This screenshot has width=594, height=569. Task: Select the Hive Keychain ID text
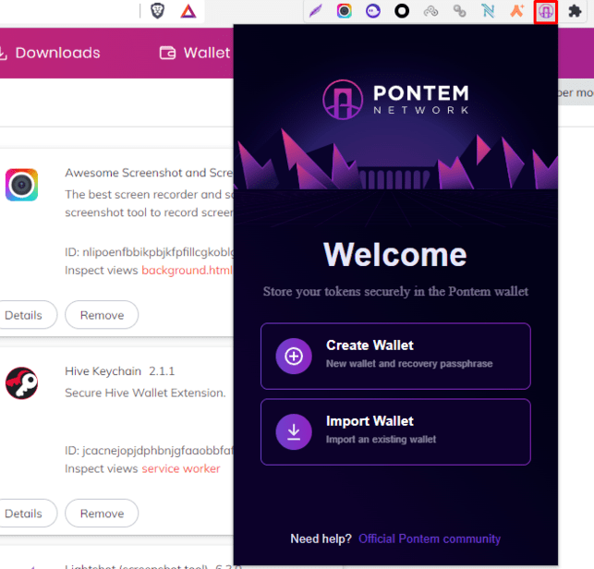point(149,451)
